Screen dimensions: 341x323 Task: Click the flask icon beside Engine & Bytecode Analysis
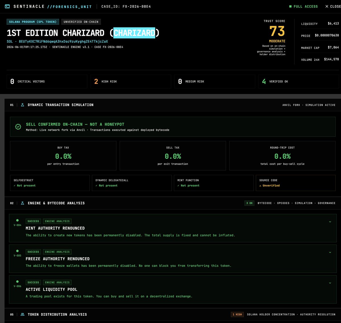click(x=22, y=203)
